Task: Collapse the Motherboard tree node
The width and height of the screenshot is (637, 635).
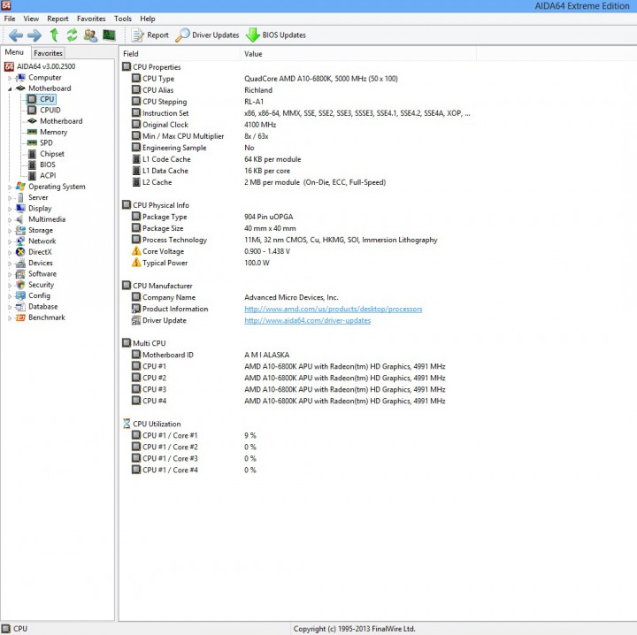Action: 10,89
